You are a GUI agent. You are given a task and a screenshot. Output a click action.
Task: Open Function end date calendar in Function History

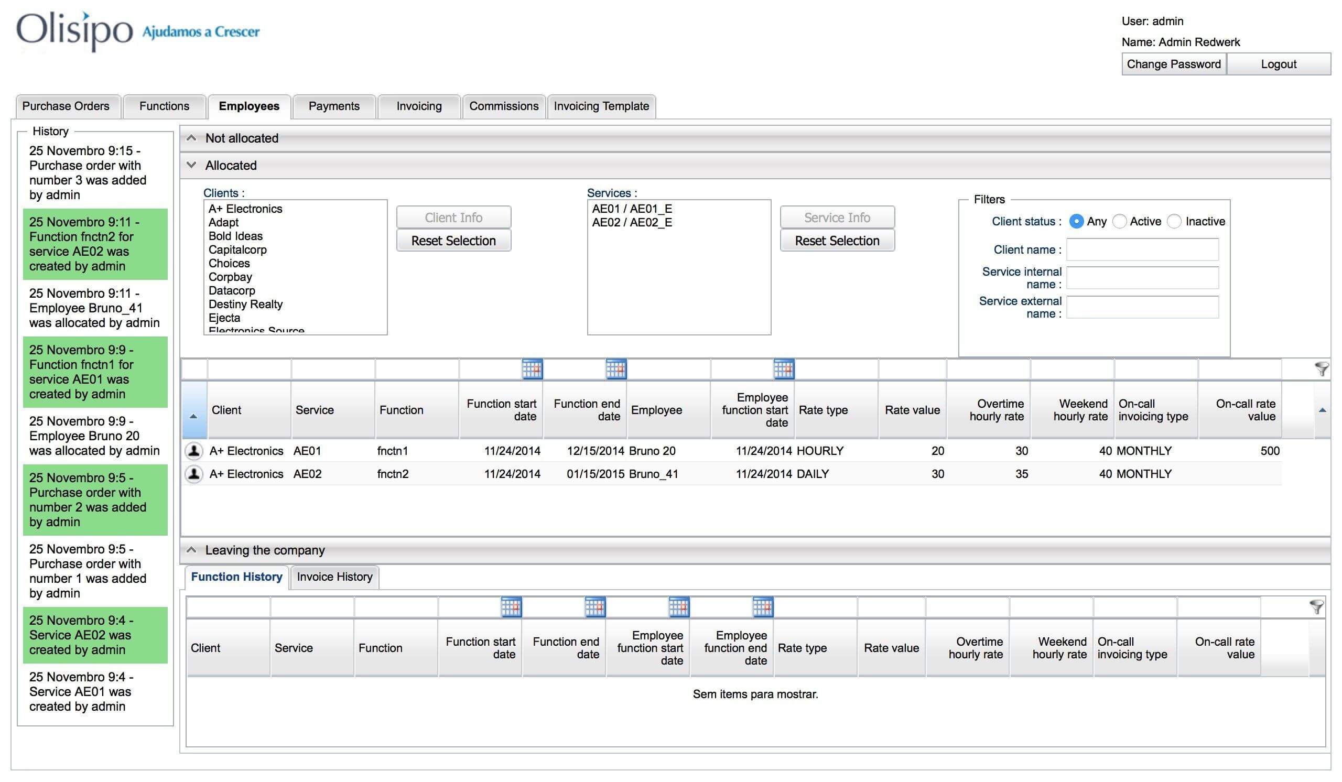(x=595, y=607)
